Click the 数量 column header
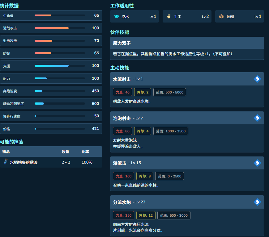Image resolution: width=269 pixels, height=237 pixels. coord(65,152)
